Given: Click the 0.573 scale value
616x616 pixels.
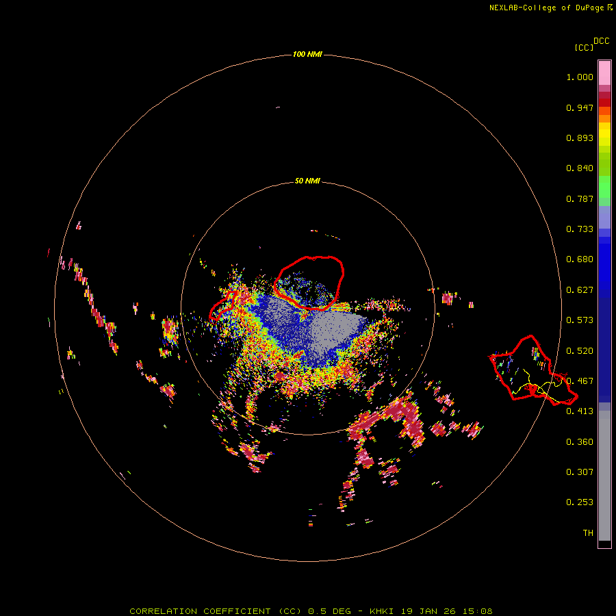Looking at the screenshot, I should pyautogui.click(x=580, y=320).
